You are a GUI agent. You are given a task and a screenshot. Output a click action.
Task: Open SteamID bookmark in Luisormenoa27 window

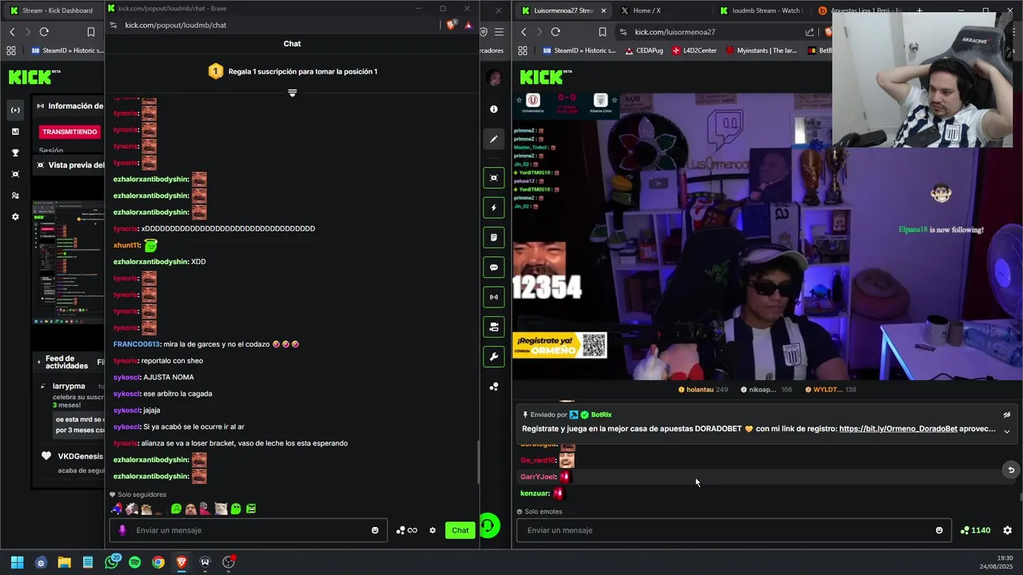[x=579, y=50]
